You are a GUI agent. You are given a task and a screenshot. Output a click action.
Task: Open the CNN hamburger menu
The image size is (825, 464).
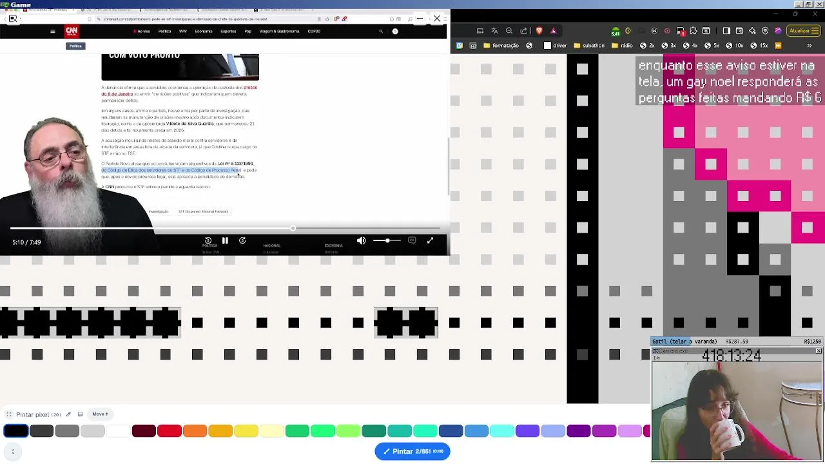(x=53, y=31)
